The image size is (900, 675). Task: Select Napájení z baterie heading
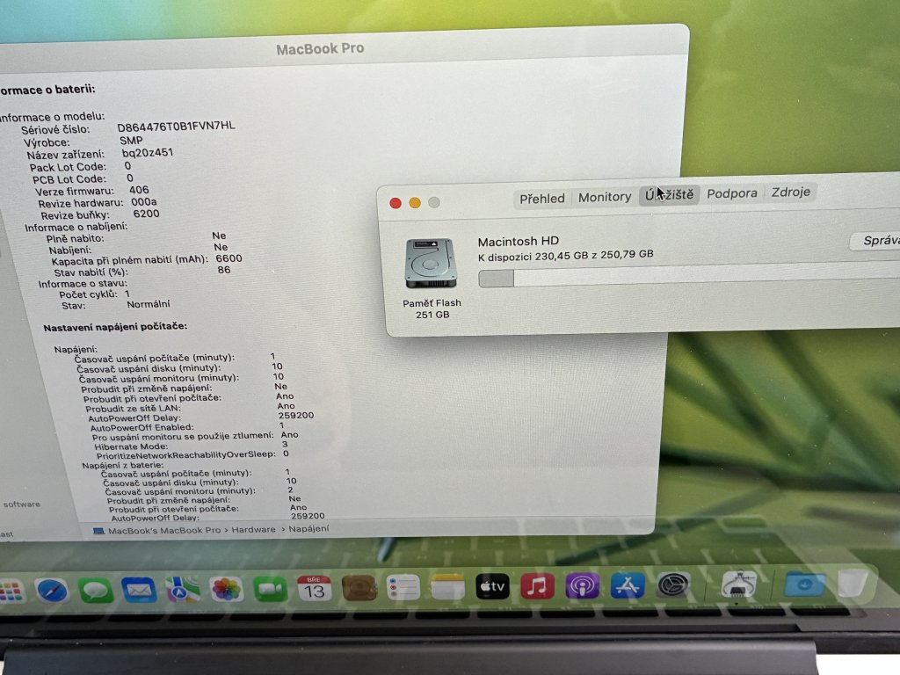123,466
